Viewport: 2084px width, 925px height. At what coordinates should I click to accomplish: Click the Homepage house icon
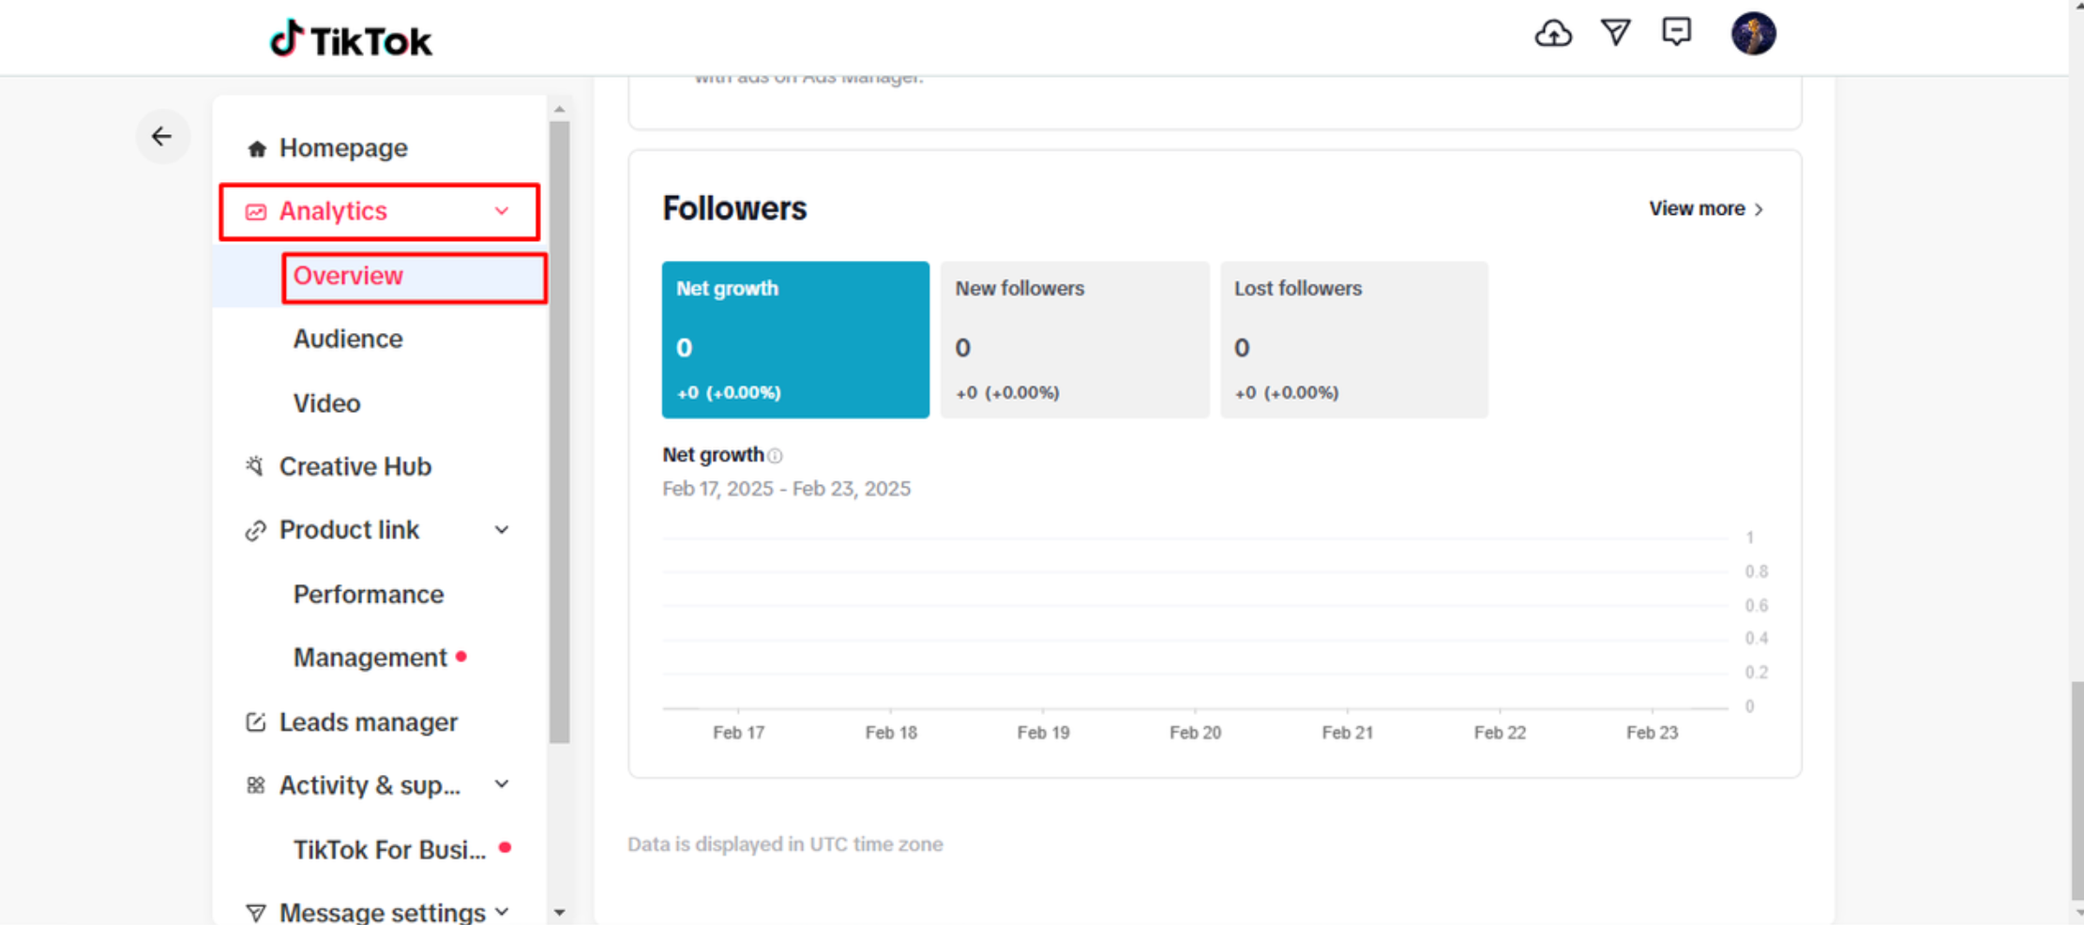click(256, 148)
